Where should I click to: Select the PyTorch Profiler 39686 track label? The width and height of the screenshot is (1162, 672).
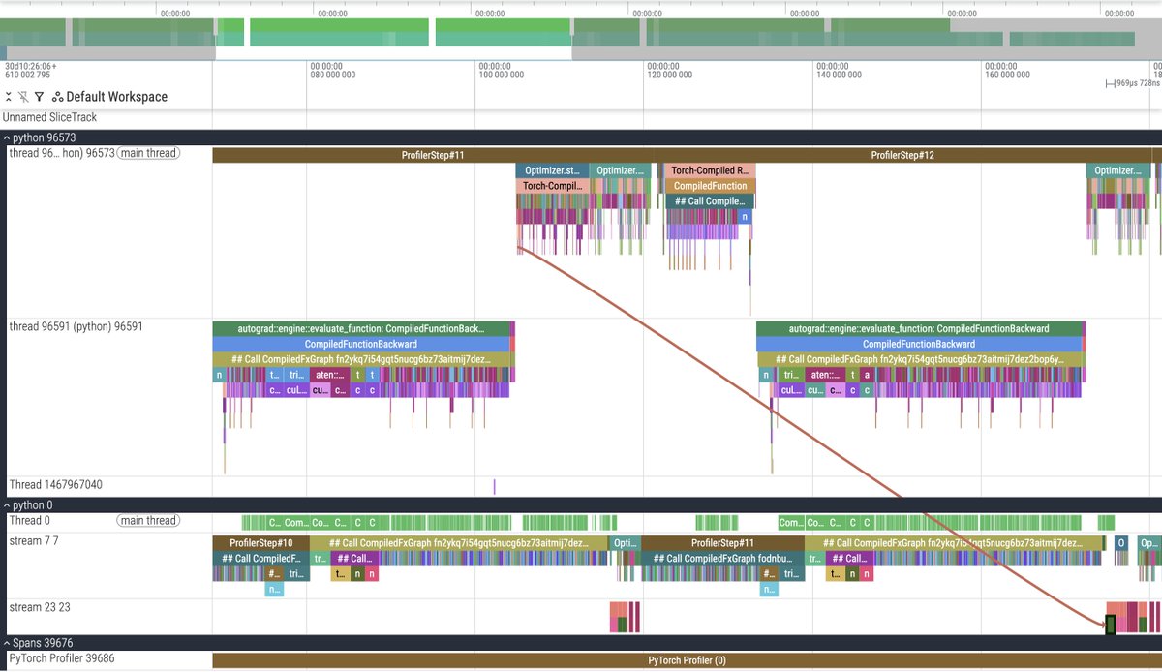coord(60,659)
